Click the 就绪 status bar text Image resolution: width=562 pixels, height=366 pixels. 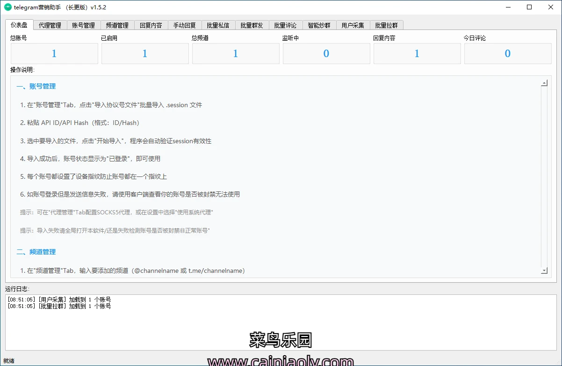pyautogui.click(x=9, y=361)
